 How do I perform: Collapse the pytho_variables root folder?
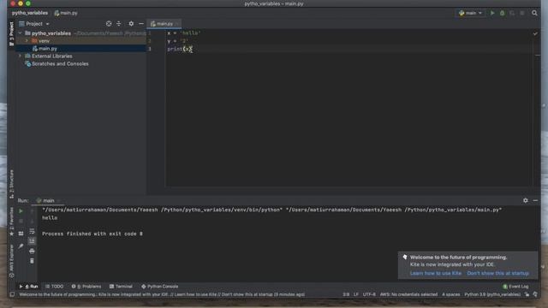(21, 33)
